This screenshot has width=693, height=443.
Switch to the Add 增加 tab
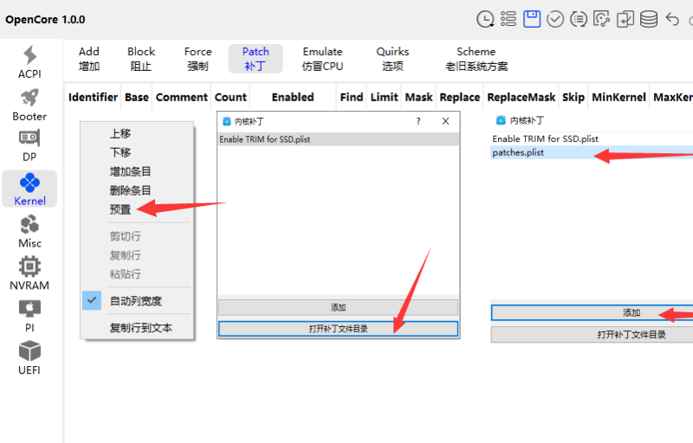89,59
